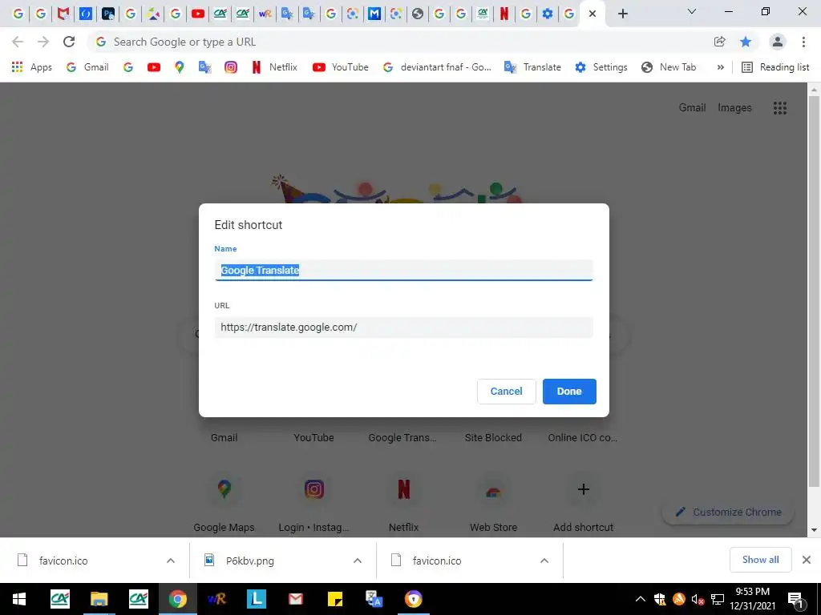Open the share this page icon
Viewport: 821px width, 615px height.
(x=719, y=42)
